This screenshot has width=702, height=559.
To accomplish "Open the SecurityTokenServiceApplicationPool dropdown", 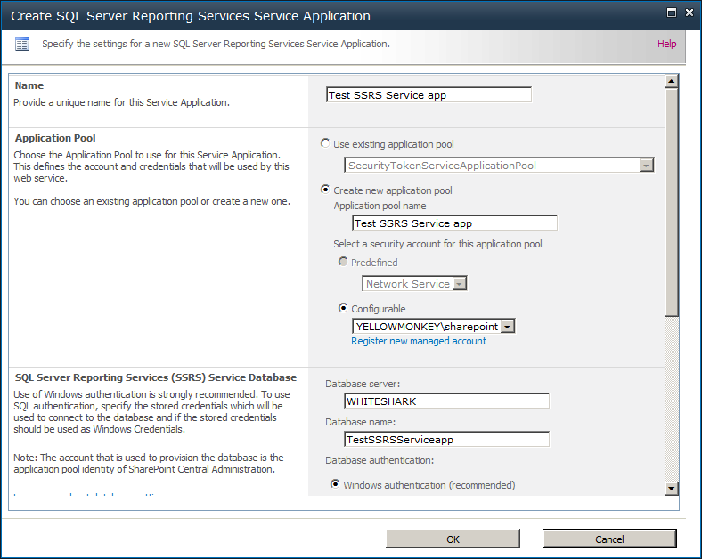I will click(x=499, y=165).
